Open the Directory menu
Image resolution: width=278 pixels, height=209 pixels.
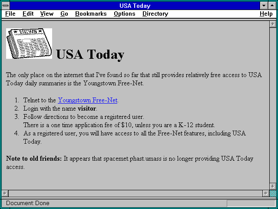click(155, 14)
